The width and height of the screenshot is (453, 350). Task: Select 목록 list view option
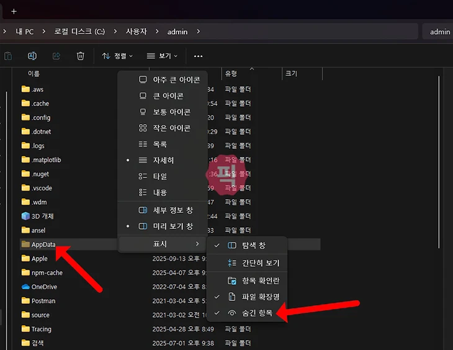[x=163, y=144]
